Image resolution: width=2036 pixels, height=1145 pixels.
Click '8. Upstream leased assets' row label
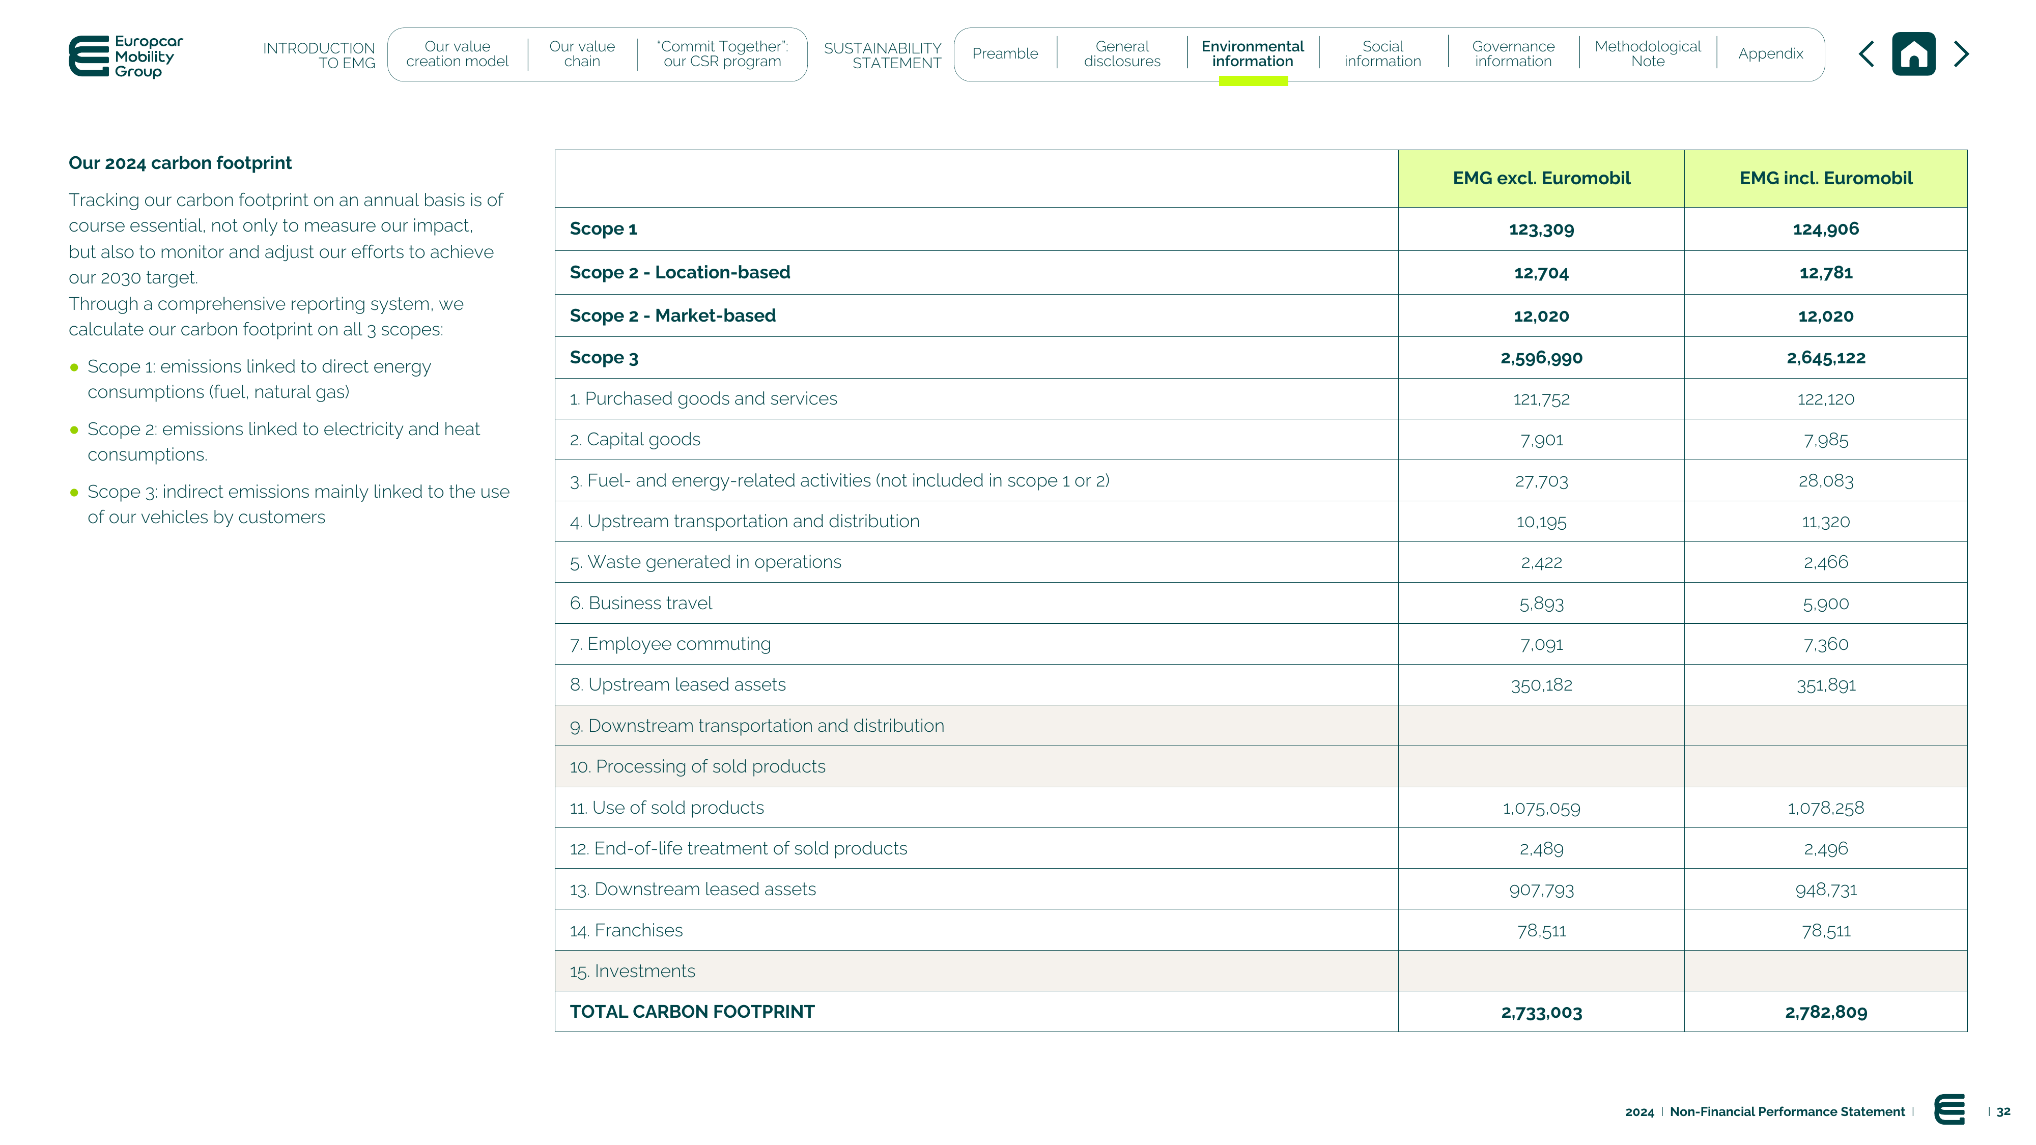click(x=677, y=685)
